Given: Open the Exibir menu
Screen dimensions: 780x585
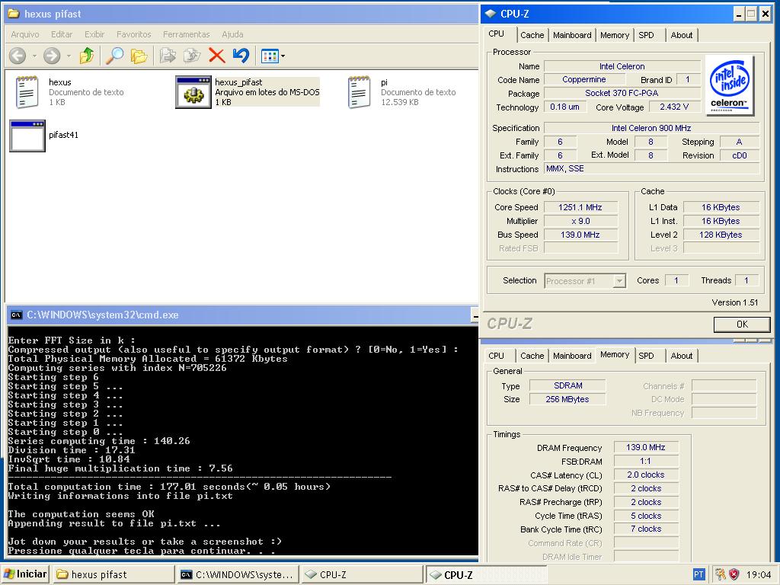Looking at the screenshot, I should click(x=94, y=34).
